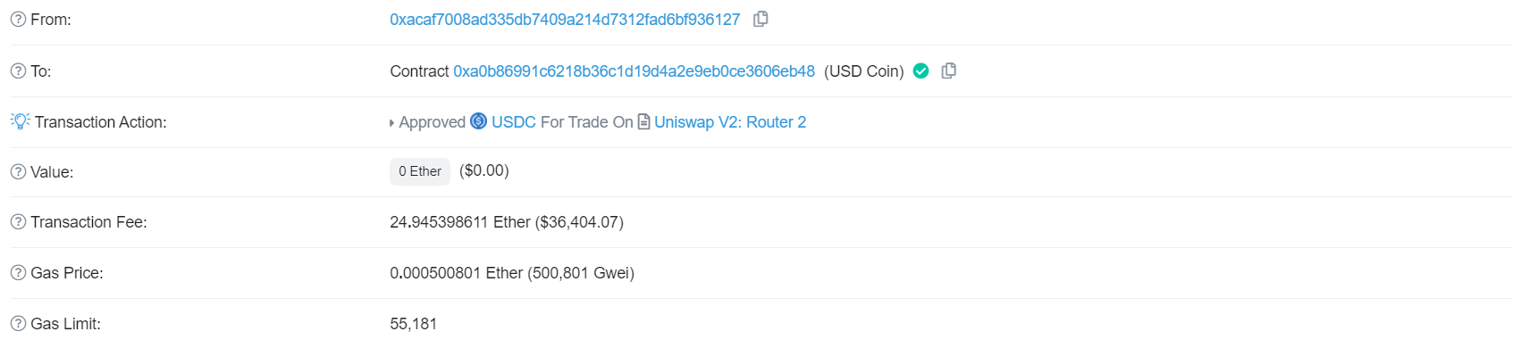Copy the USD Coin contract address
Image resolution: width=1521 pixels, height=340 pixels.
(x=949, y=70)
